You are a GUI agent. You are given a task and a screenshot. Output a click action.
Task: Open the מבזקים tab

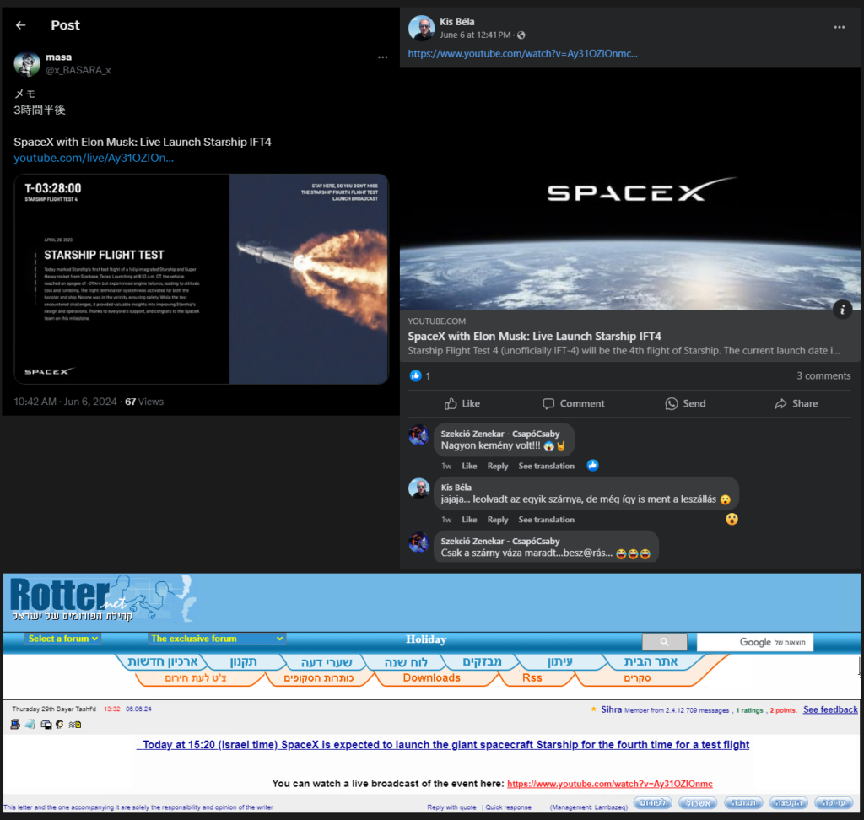point(482,662)
